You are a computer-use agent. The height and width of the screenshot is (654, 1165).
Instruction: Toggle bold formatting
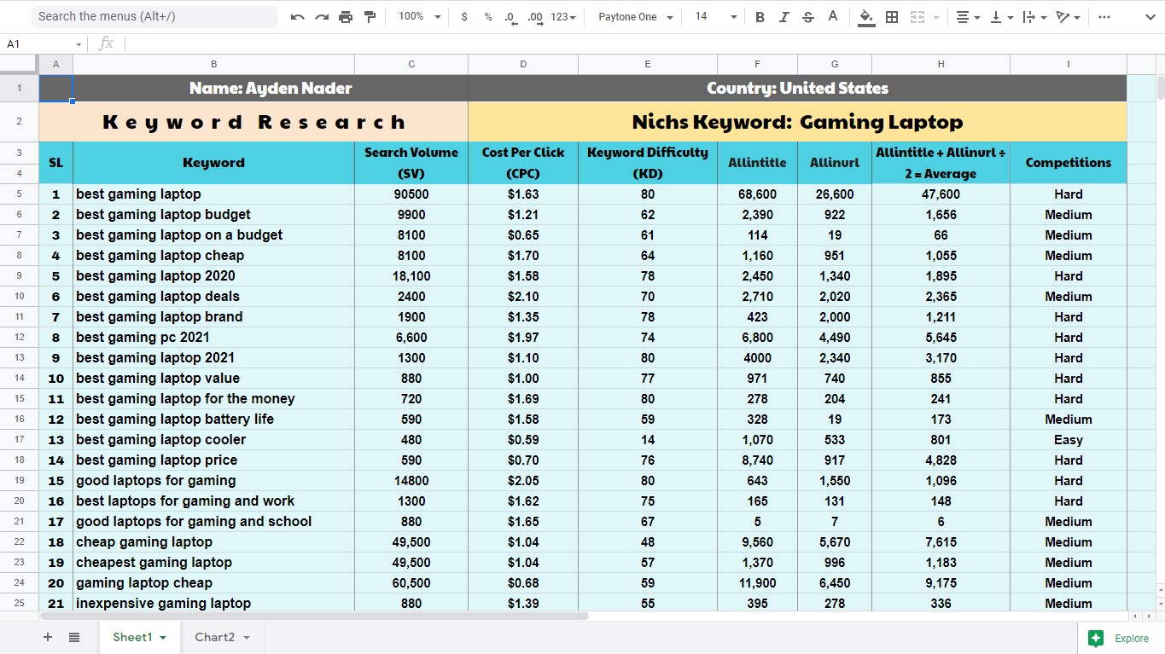(x=760, y=17)
